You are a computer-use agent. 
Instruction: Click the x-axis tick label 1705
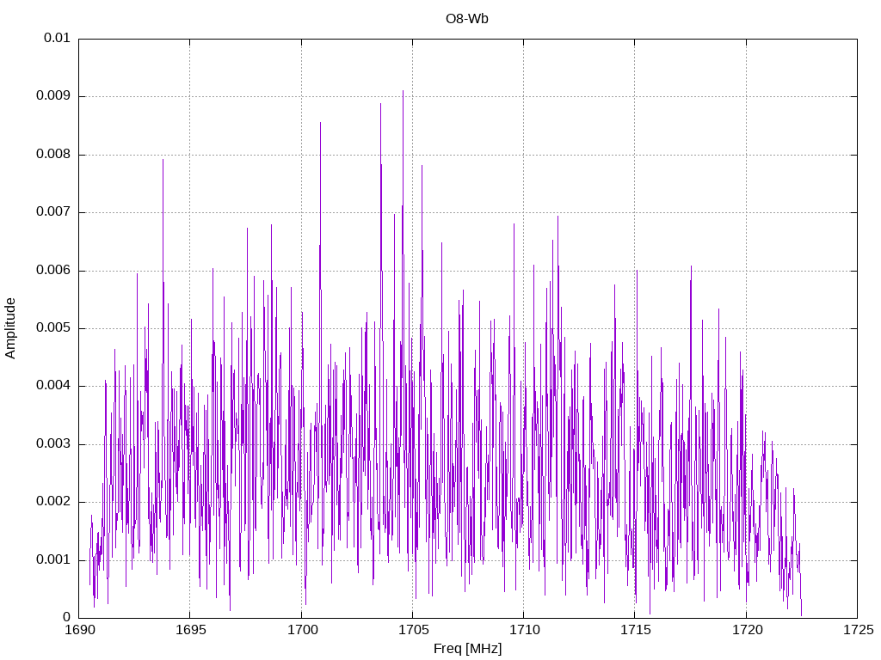(x=413, y=630)
